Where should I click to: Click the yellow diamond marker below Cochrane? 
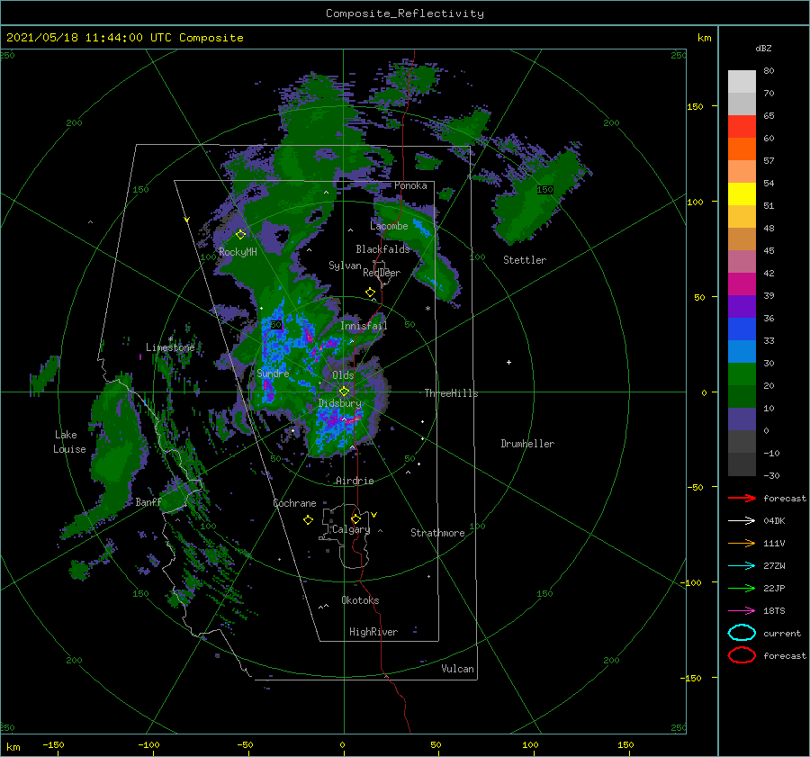point(308,520)
